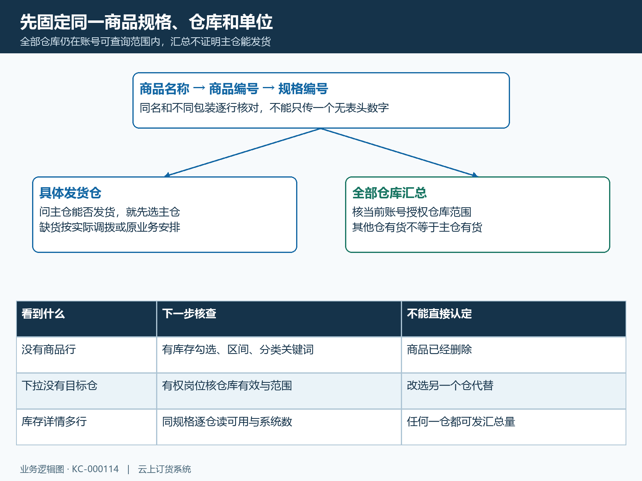This screenshot has width=642, height=481.
Task: Select the 没有商品行 table cell
Action: 86,355
